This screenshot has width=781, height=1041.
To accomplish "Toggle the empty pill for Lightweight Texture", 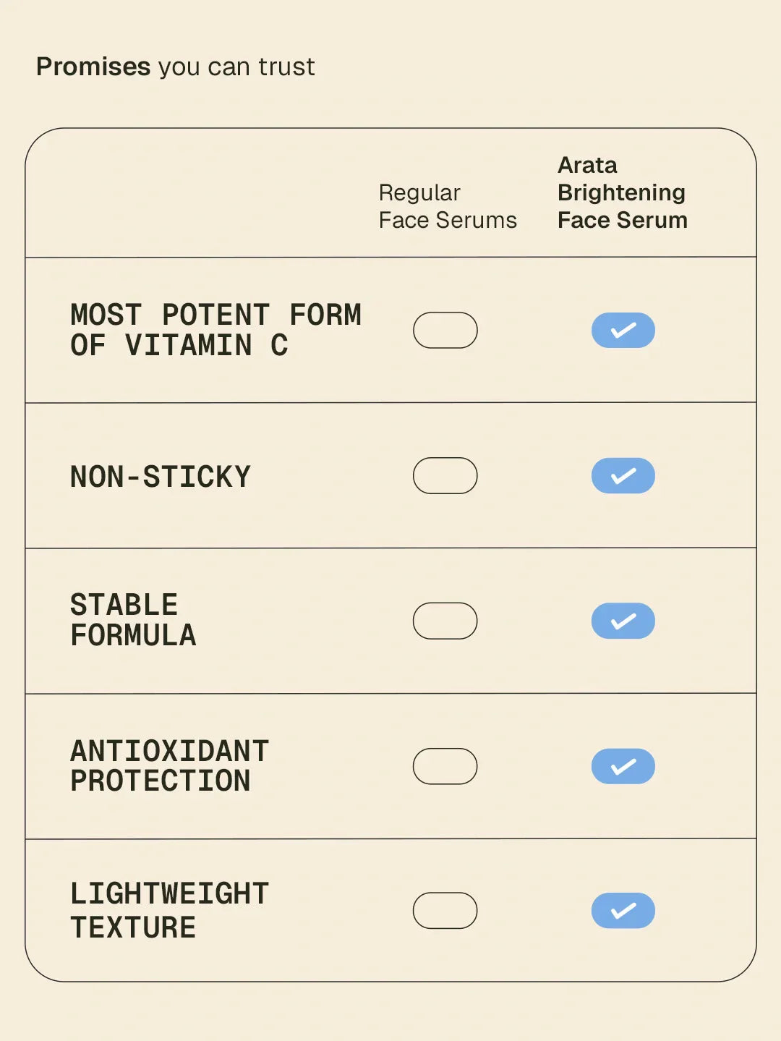I will tap(445, 911).
